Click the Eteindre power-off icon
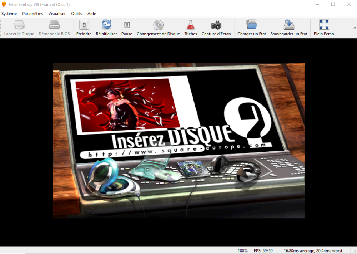The image size is (357, 254). (x=84, y=25)
